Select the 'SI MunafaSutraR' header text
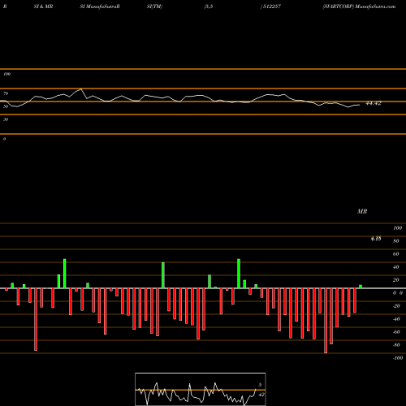The image size is (406, 406). click(x=100, y=6)
